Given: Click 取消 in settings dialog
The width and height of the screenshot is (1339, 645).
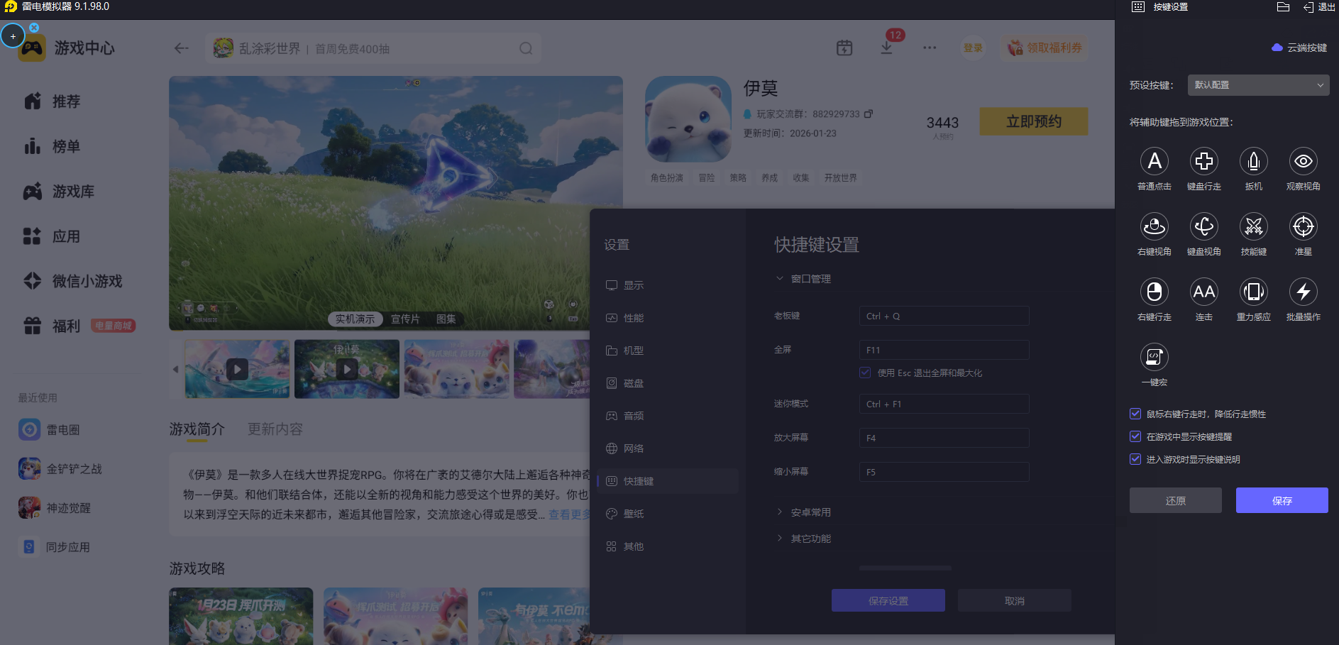Looking at the screenshot, I should click(x=1015, y=600).
